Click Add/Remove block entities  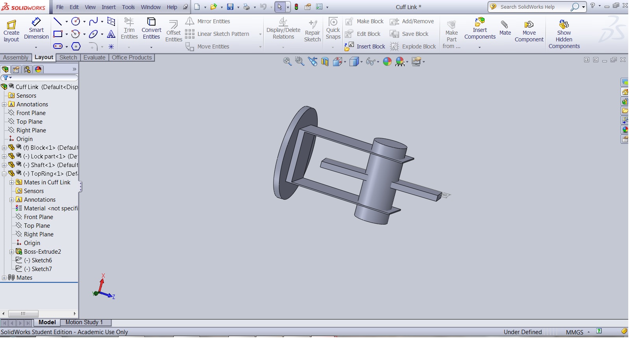click(412, 21)
